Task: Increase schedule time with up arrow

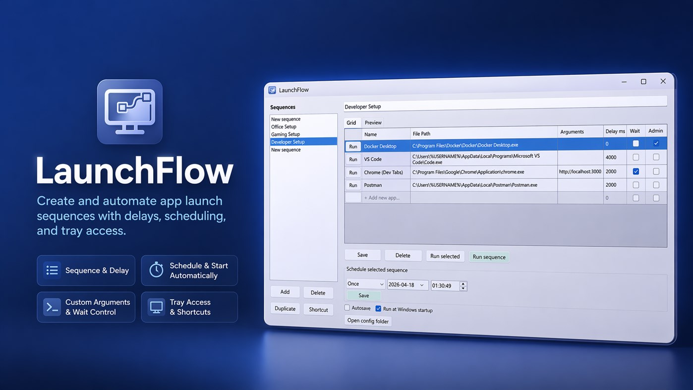Action: [463, 283]
